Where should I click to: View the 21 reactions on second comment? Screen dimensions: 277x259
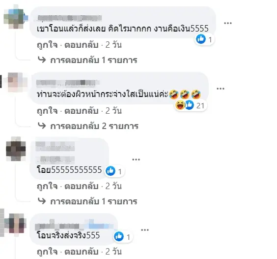[191, 105]
